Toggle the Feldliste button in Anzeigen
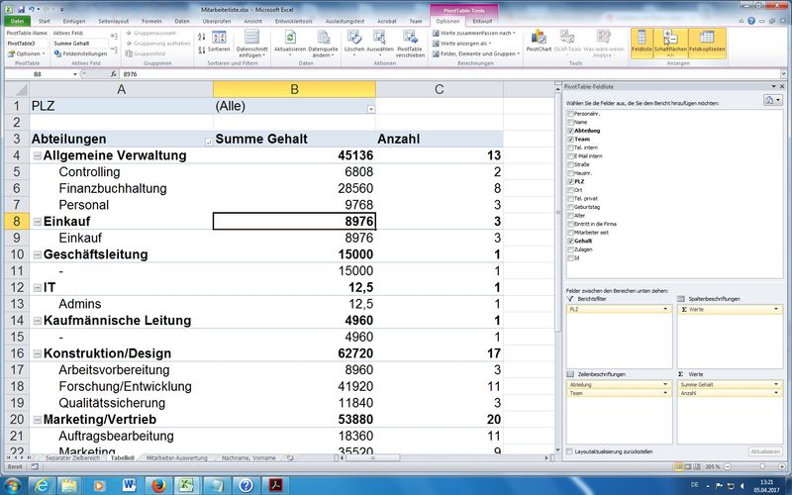 (x=641, y=40)
